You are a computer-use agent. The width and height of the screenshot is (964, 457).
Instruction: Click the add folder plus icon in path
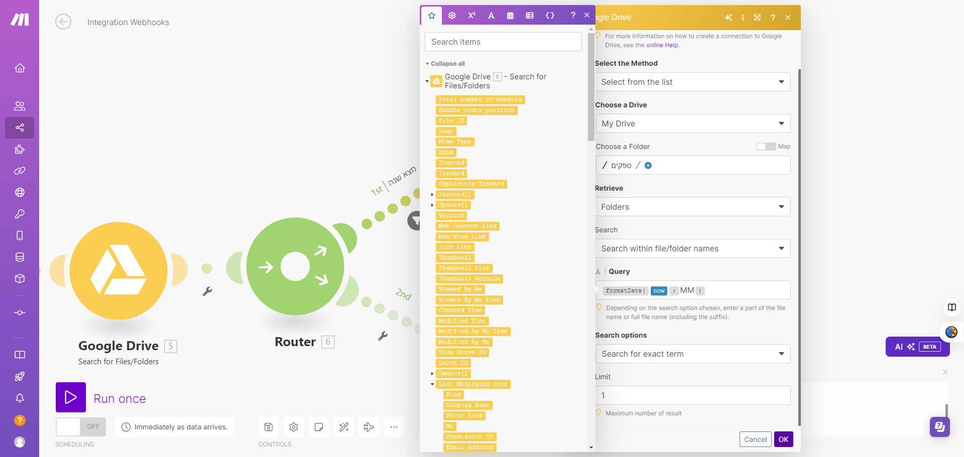click(648, 166)
